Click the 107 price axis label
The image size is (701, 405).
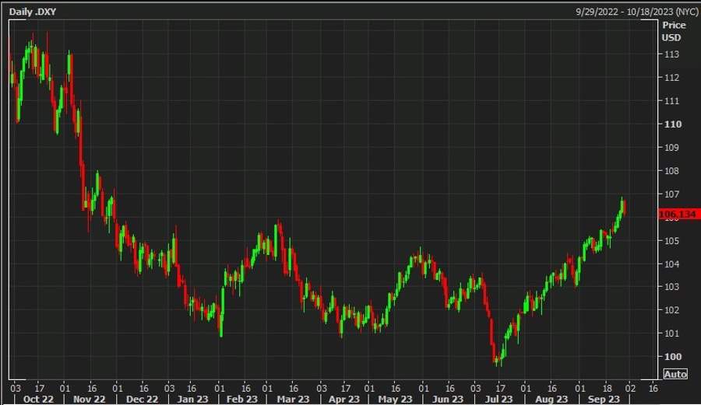coord(671,194)
